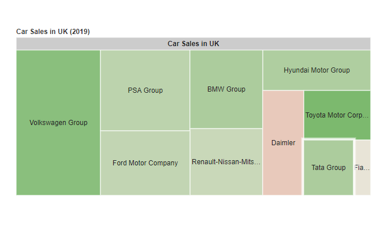The image size is (388, 238).
Task: Click the Volkswagen Group treemap tile
Action: point(58,123)
